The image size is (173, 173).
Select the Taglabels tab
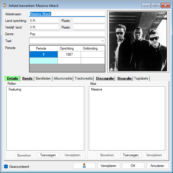[141, 78]
